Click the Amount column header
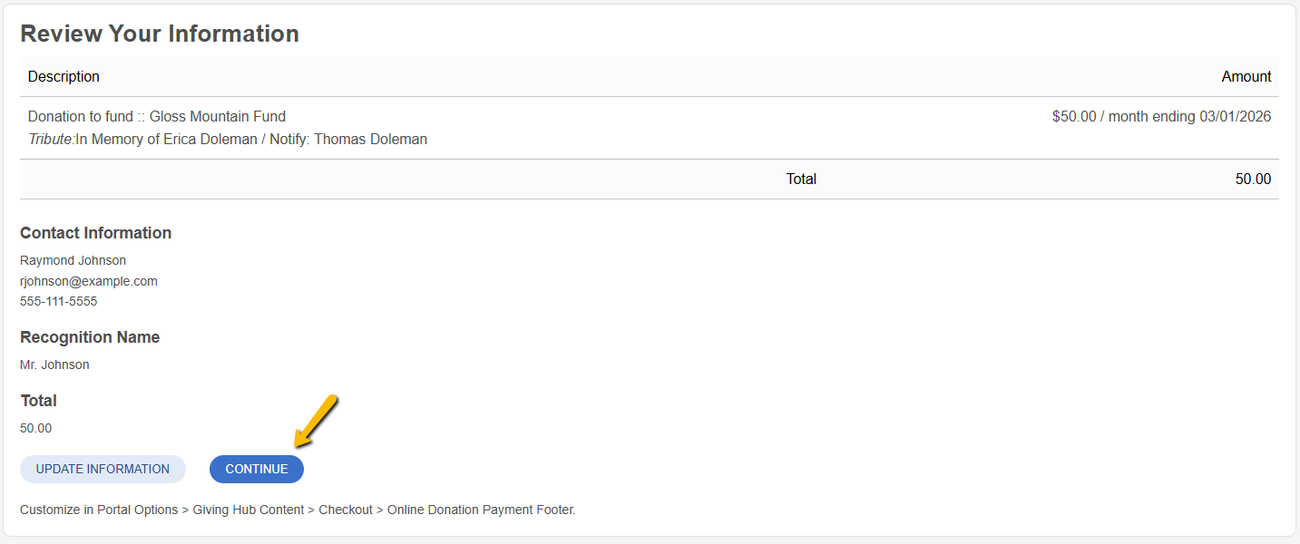1300x544 pixels. [x=1246, y=77]
